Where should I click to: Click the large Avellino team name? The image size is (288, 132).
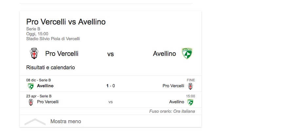(x=164, y=54)
